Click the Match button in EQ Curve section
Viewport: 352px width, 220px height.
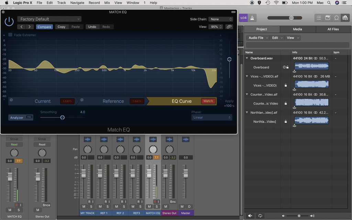(208, 101)
